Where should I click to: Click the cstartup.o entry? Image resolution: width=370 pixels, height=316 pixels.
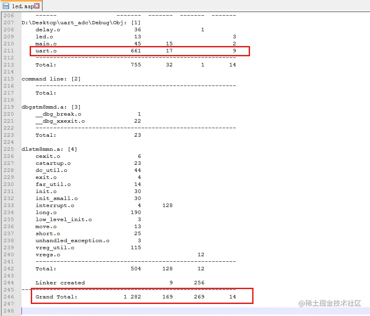coord(53,163)
